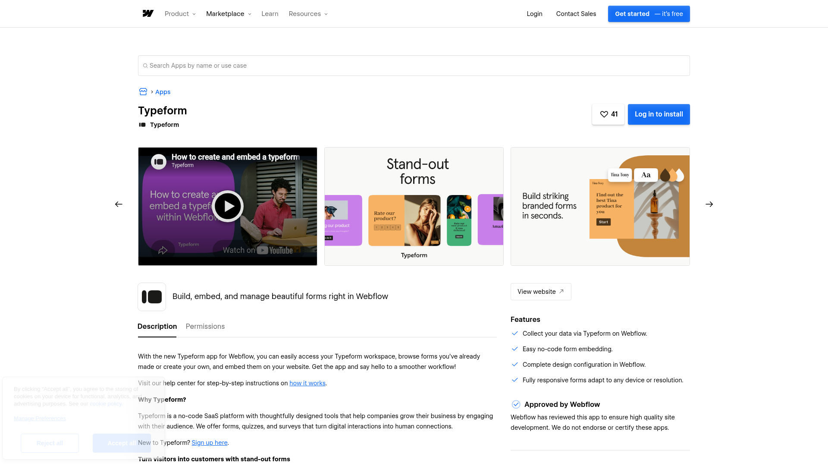Click 'Collect your data via Typeform on Webflow.' text
The width and height of the screenshot is (828, 466).
(585, 334)
